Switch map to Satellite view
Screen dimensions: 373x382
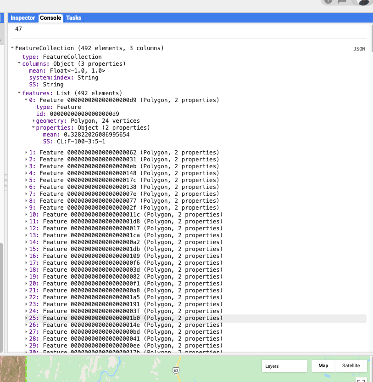pos(351,366)
